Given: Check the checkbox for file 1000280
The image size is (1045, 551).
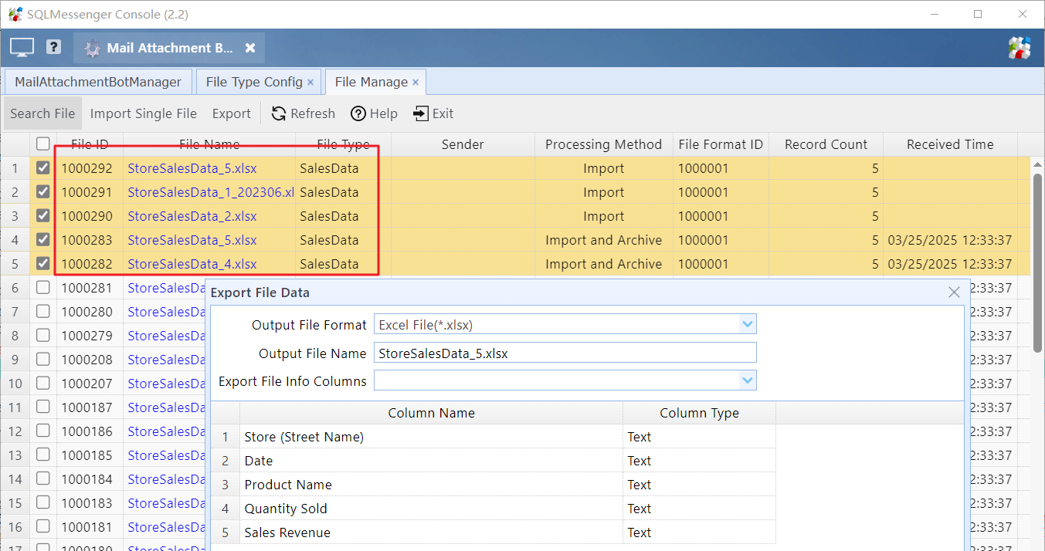Looking at the screenshot, I should pos(43,311).
